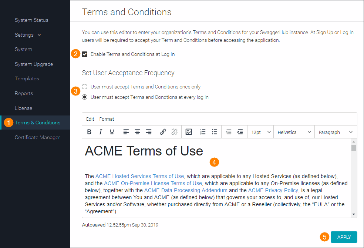Align text to center
The image size is (364, 248).
coord(137,132)
